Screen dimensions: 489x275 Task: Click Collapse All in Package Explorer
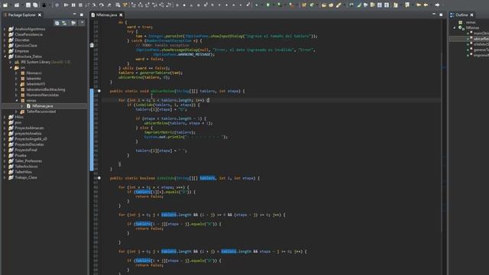(57, 23)
